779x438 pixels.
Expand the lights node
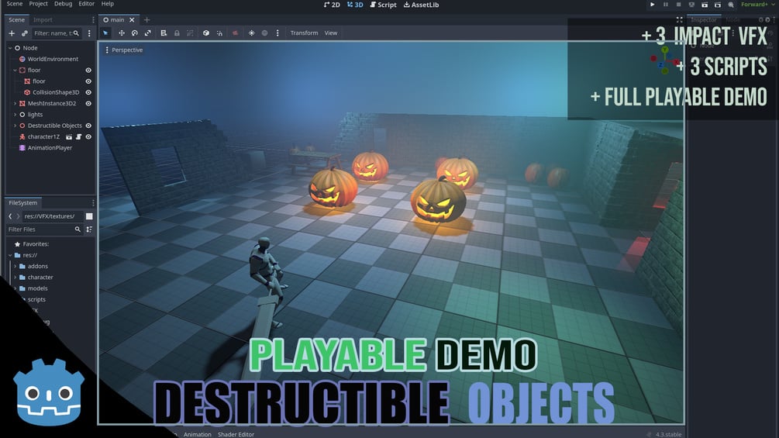[x=15, y=114]
